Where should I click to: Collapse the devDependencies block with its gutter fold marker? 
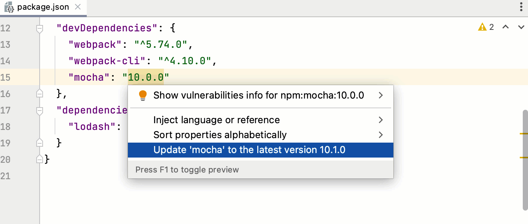(39, 28)
